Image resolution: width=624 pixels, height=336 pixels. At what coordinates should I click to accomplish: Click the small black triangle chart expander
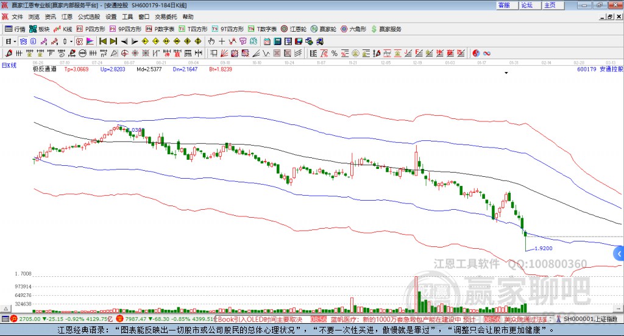(506, 73)
